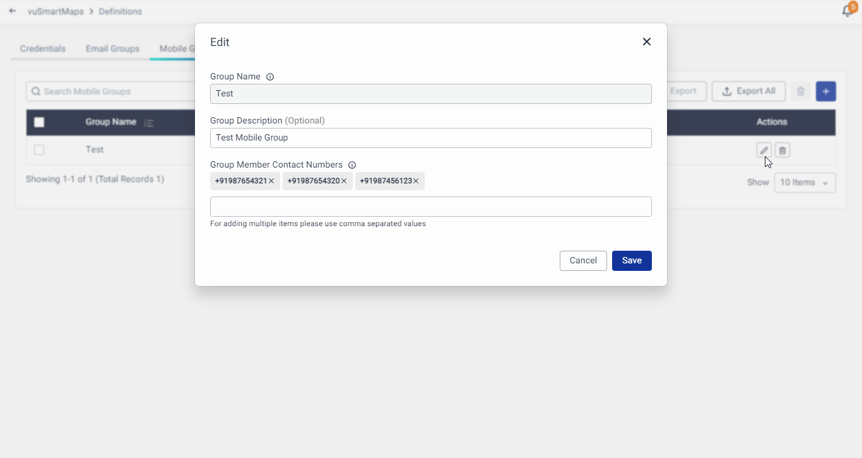The height and width of the screenshot is (458, 862).
Task: Click the pencil edit icon for Test
Action: pyautogui.click(x=764, y=150)
